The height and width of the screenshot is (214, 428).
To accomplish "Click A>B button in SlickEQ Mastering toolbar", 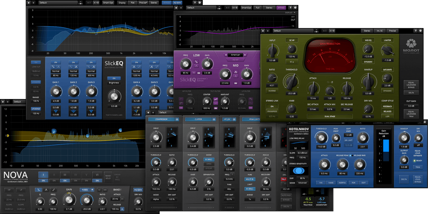I will [x=96, y=3].
